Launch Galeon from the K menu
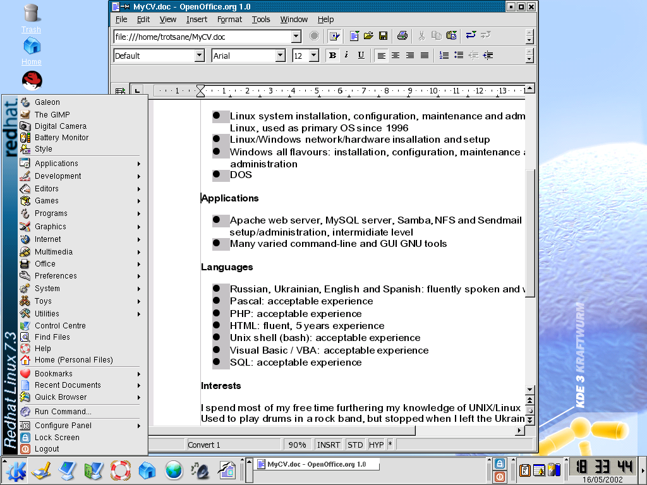647x485 pixels. (81, 102)
